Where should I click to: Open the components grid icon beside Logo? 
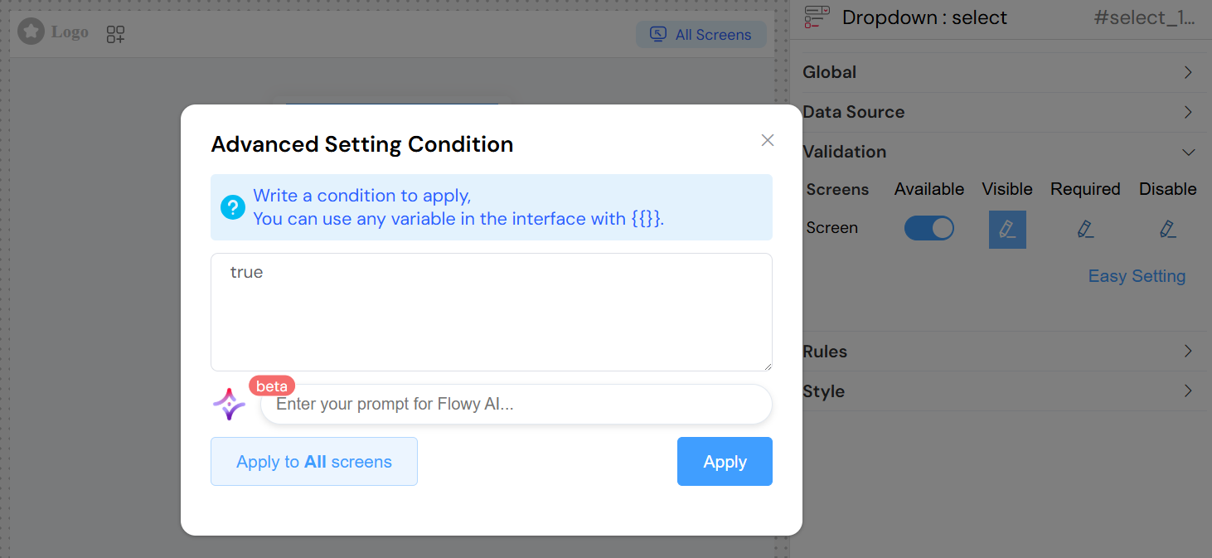pos(115,33)
